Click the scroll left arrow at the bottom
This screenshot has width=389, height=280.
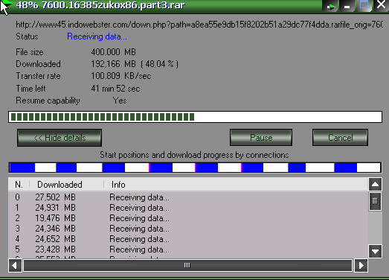[x=15, y=266]
